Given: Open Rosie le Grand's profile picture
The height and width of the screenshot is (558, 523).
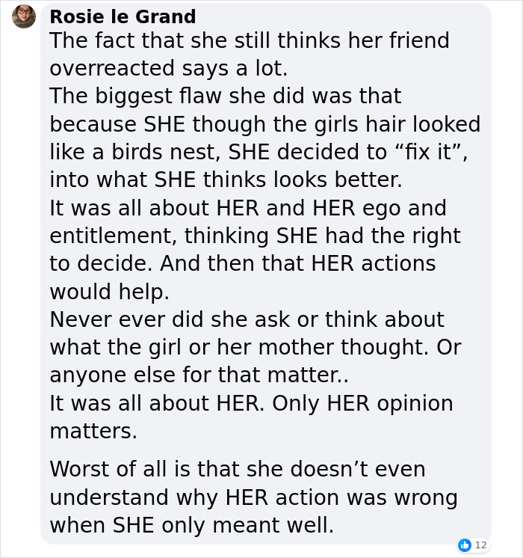Looking at the screenshot, I should tap(24, 16).
